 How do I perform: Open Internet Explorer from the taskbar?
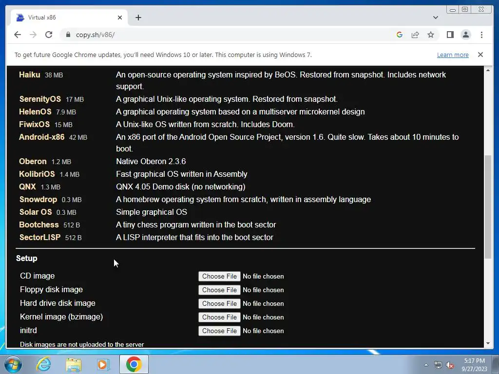pyautogui.click(x=43, y=364)
